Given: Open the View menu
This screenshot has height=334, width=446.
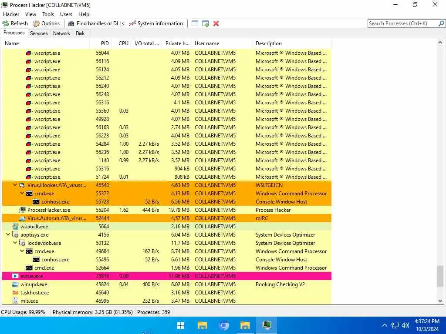Looking at the screenshot, I should [30, 14].
